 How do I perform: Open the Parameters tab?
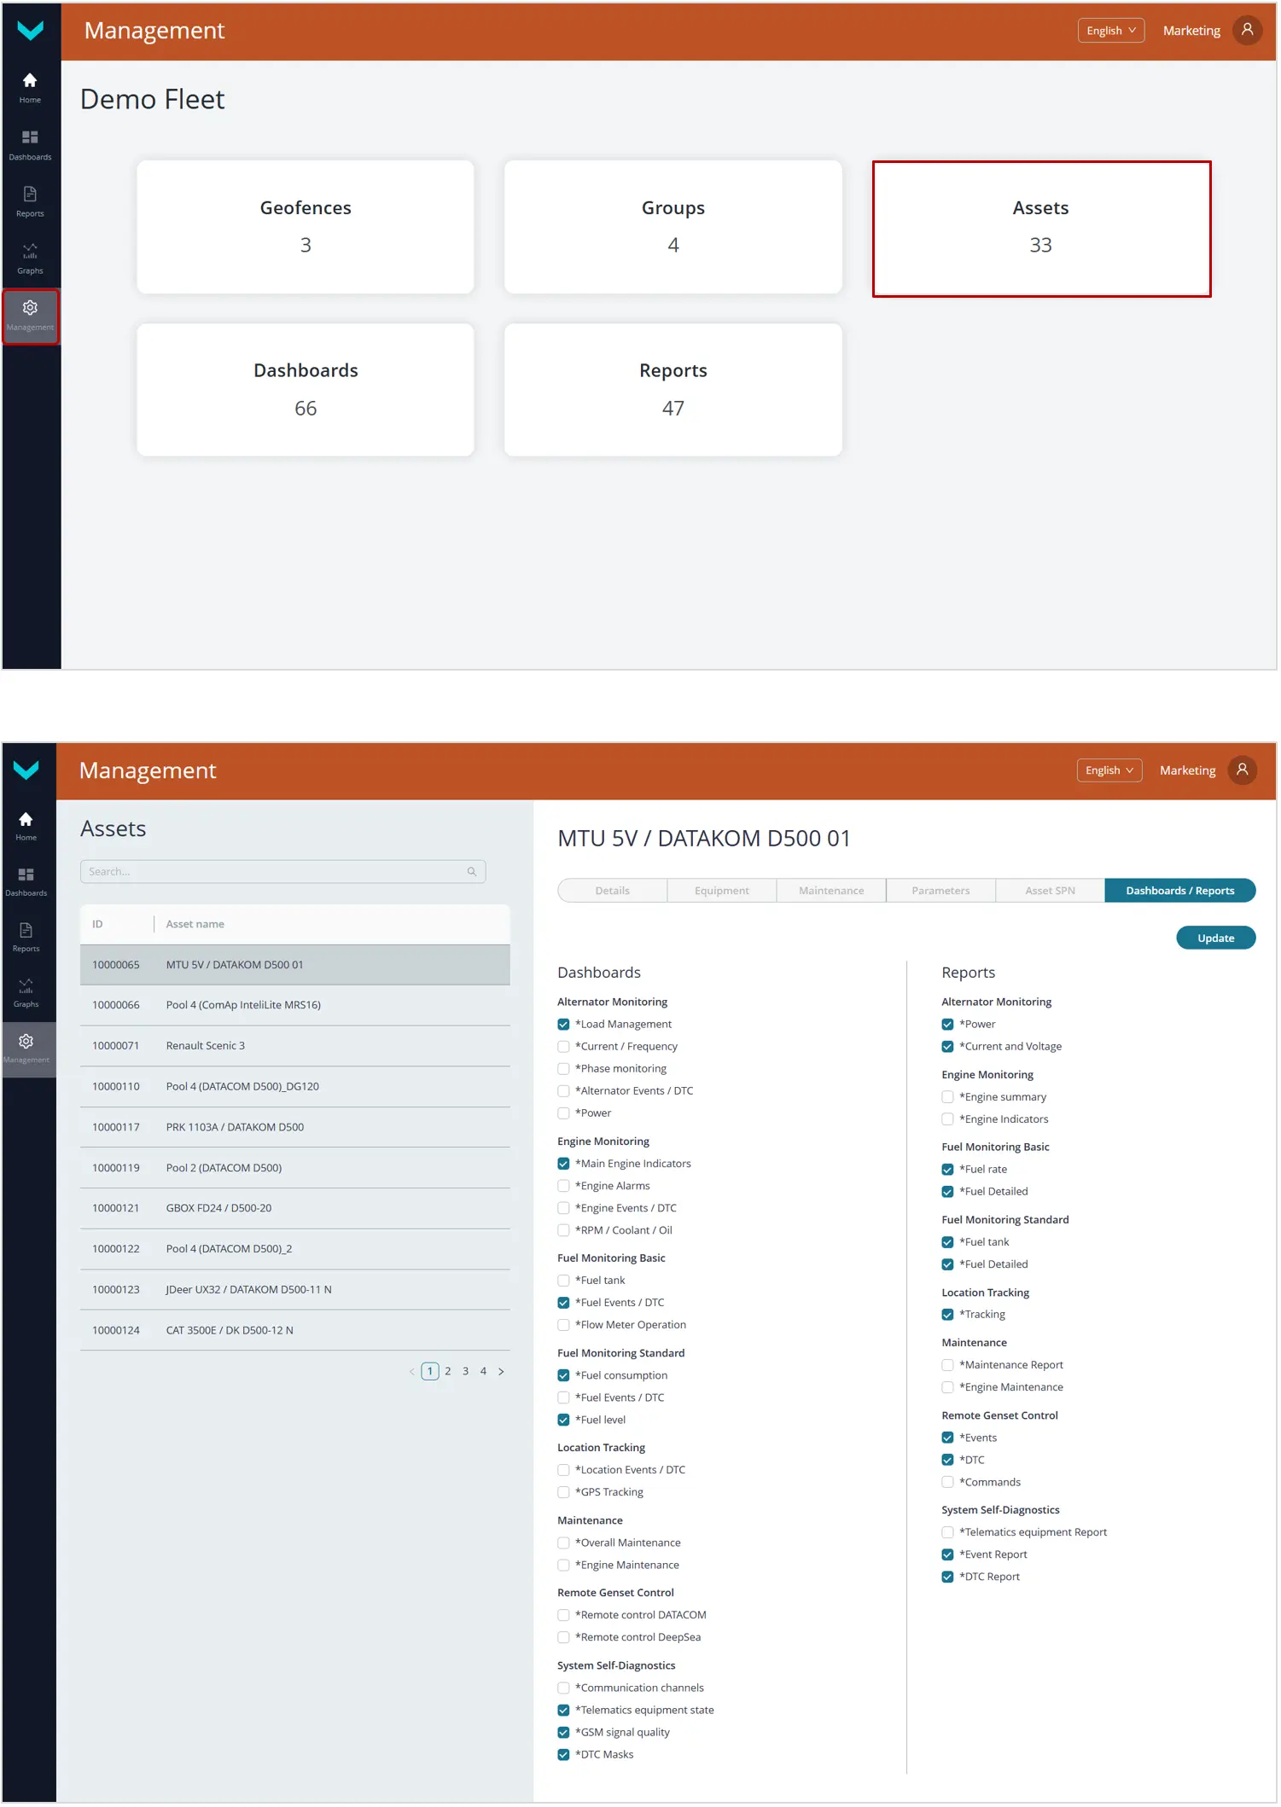tap(940, 891)
